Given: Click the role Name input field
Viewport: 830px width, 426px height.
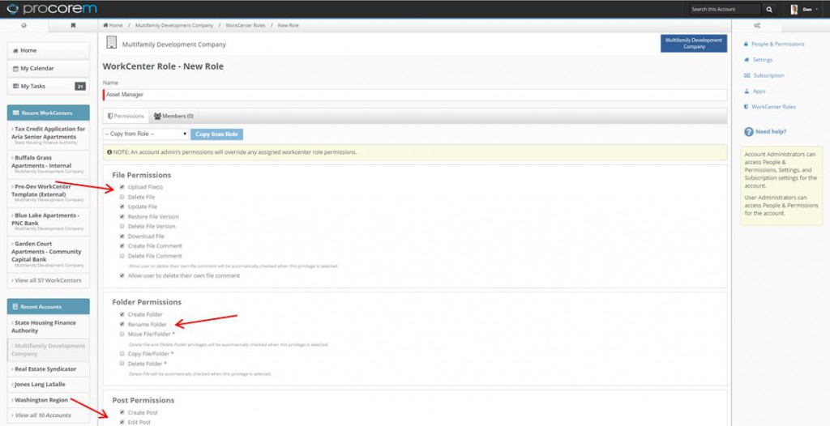Looking at the screenshot, I should (x=415, y=95).
